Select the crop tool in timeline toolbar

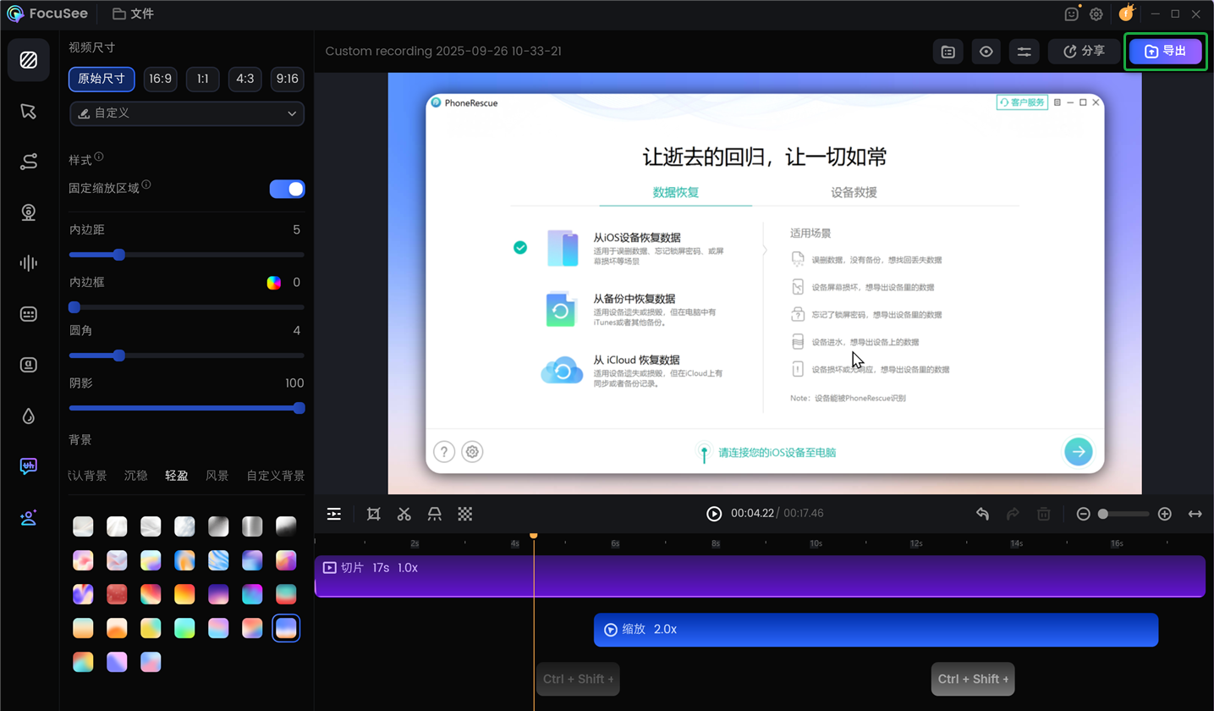pyautogui.click(x=374, y=514)
